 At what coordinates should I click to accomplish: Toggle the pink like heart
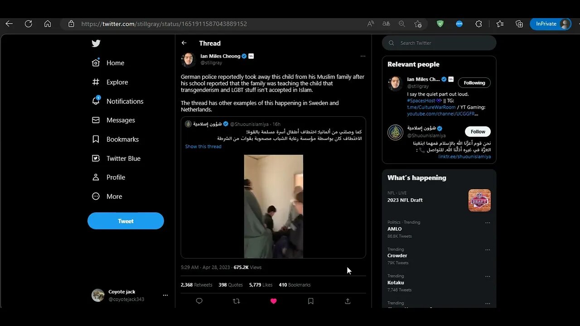click(273, 301)
